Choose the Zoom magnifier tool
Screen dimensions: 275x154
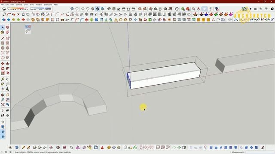coord(3,100)
